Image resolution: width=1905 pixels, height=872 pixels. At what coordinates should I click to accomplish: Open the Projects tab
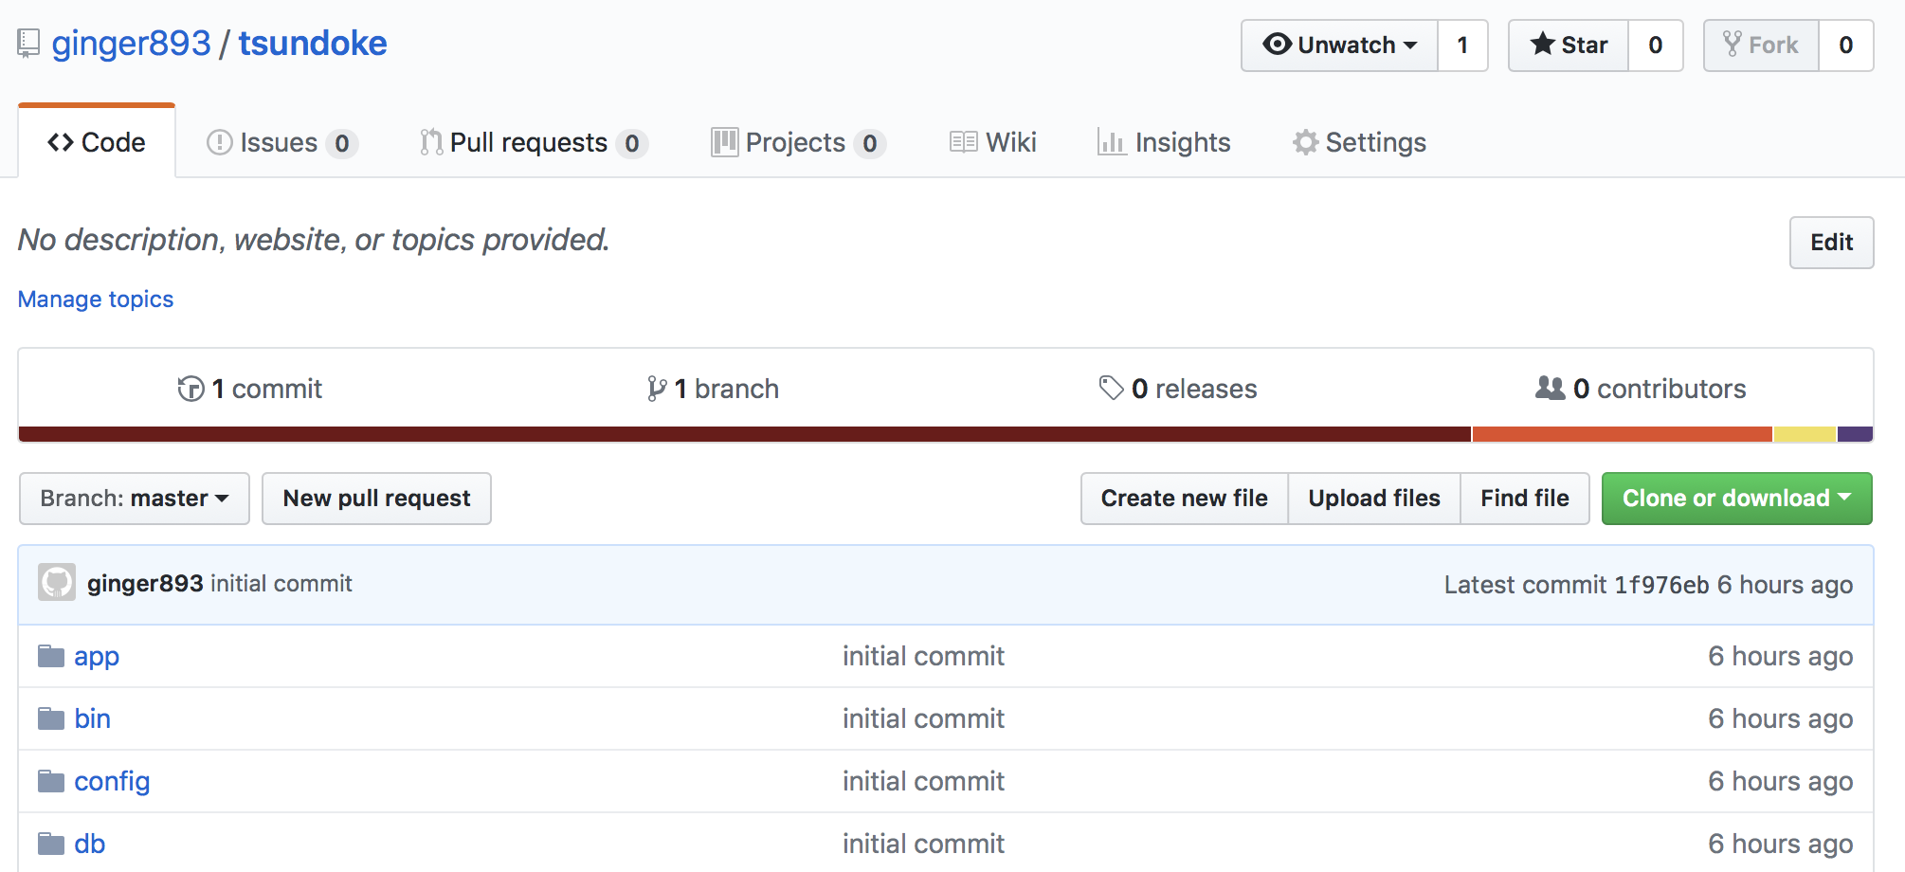click(x=798, y=142)
